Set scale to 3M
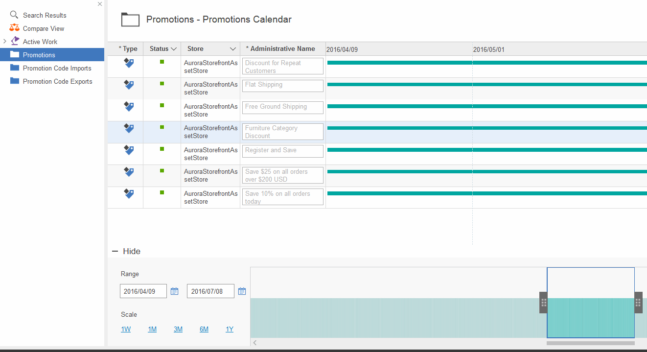647x352 pixels. [x=178, y=329]
